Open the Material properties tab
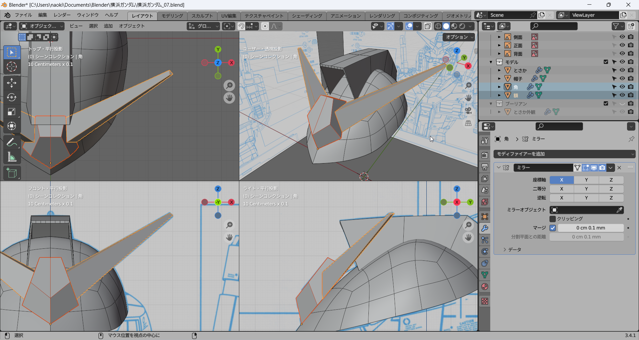The width and height of the screenshot is (639, 340). coord(485,287)
